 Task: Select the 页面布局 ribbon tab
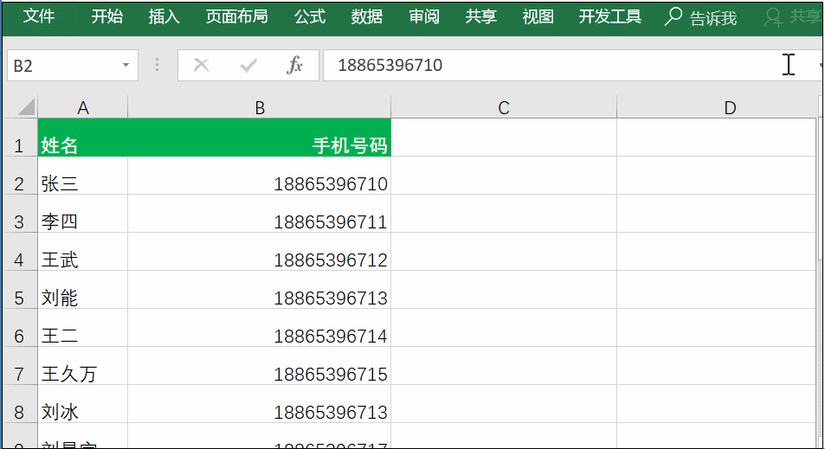point(237,16)
